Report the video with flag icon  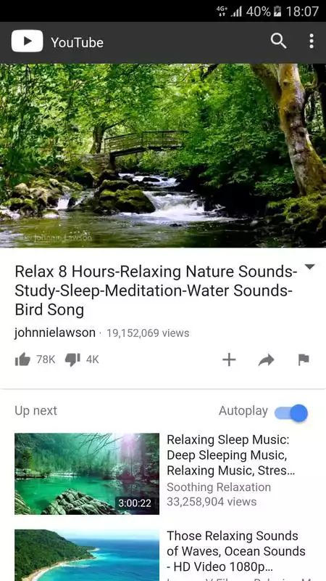304,359
